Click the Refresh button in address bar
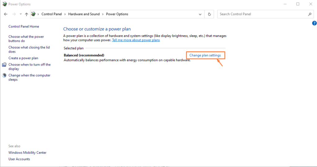The width and height of the screenshot is (317, 167). click(210, 14)
